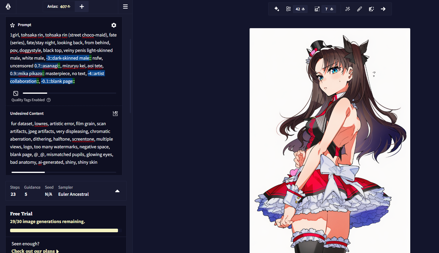Click the random prompt dice icon
The height and width of the screenshot is (253, 439).
pos(16,93)
